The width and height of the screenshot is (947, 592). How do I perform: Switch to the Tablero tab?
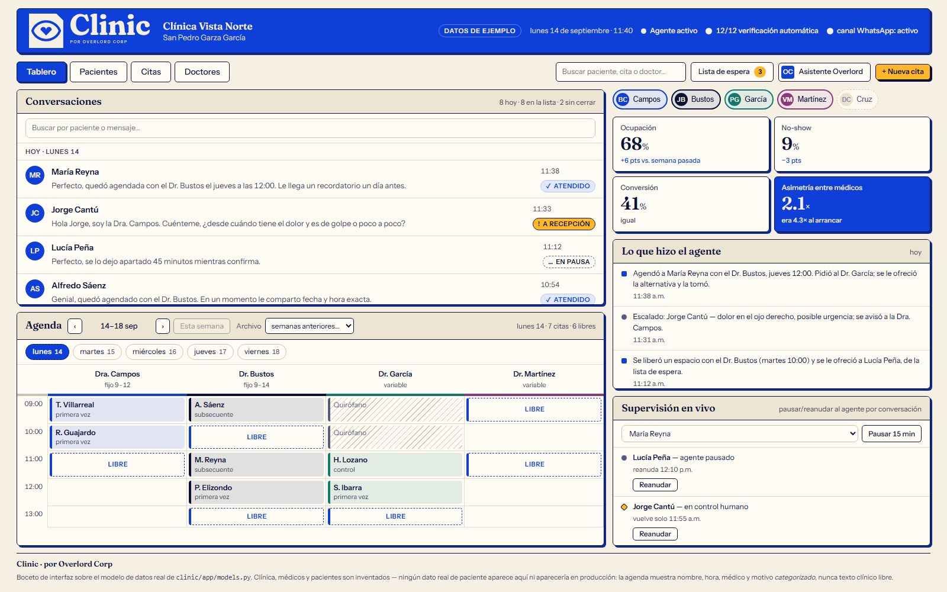[41, 72]
